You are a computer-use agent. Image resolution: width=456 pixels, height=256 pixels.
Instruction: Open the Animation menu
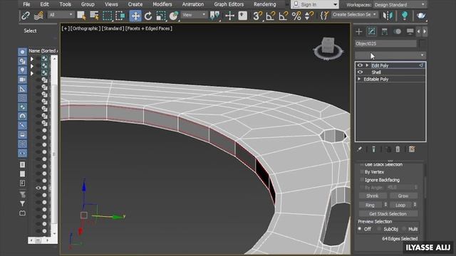pyautogui.click(x=193, y=4)
